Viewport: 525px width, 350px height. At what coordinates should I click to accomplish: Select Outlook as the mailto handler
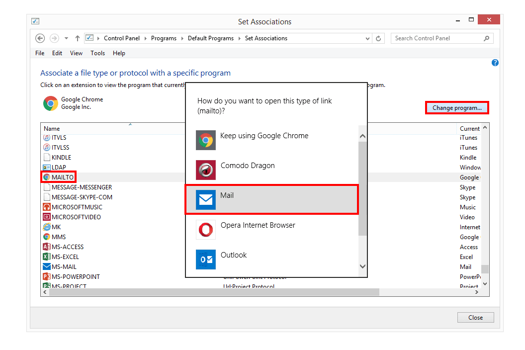272,260
